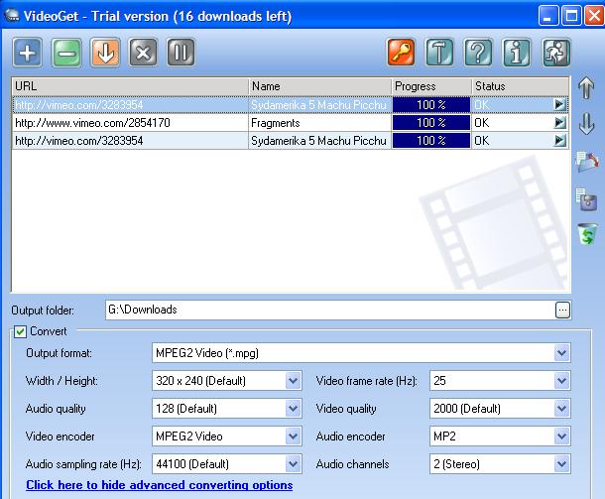Click the Progress column header
The width and height of the screenshot is (605, 499).
click(x=431, y=86)
